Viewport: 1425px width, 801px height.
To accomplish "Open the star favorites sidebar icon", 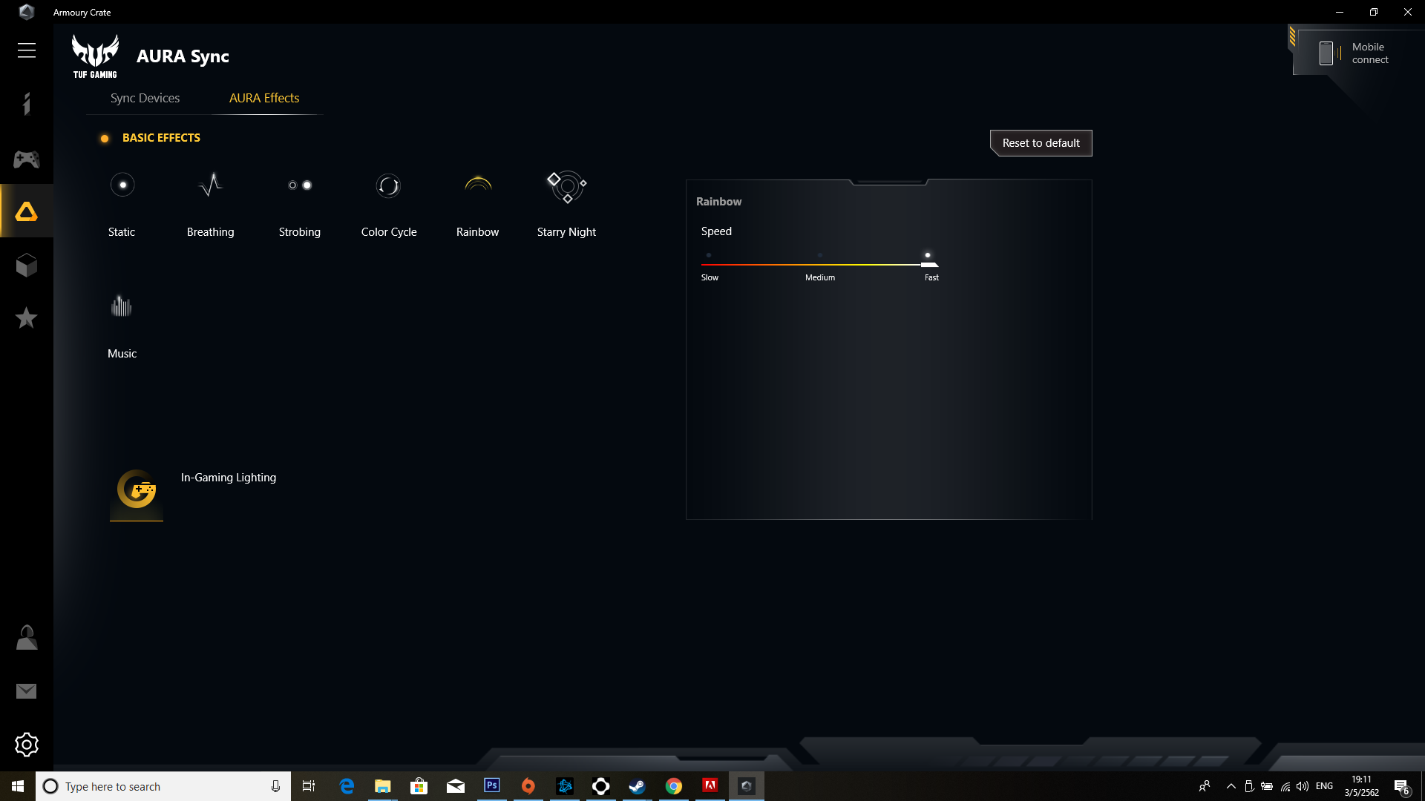I will tap(27, 318).
